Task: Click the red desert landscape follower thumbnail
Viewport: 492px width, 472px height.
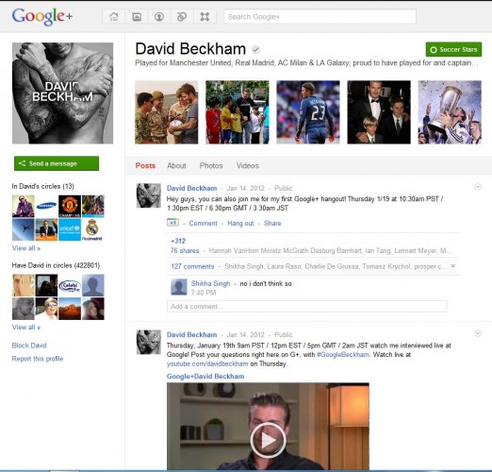Action: point(70,309)
